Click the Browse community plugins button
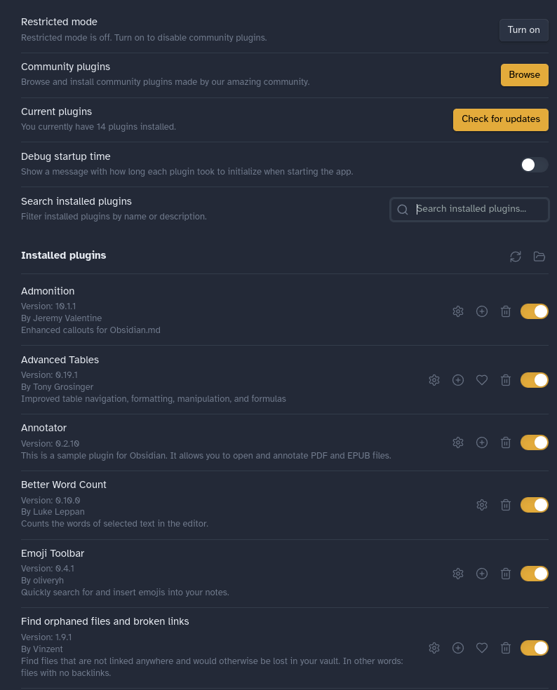Screen dimensions: 557x690 [x=524, y=75]
